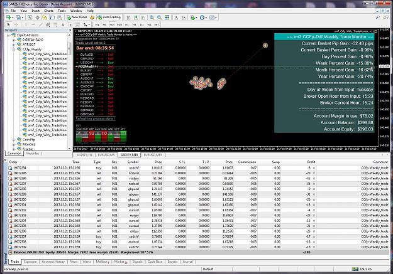Toggle the Terminal window toolbar icon

tap(52, 18)
